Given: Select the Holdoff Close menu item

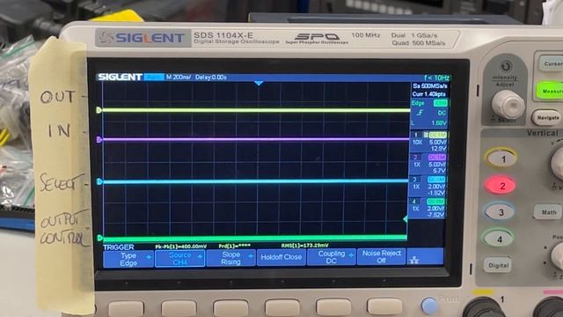Looking at the screenshot, I should pyautogui.click(x=281, y=257).
